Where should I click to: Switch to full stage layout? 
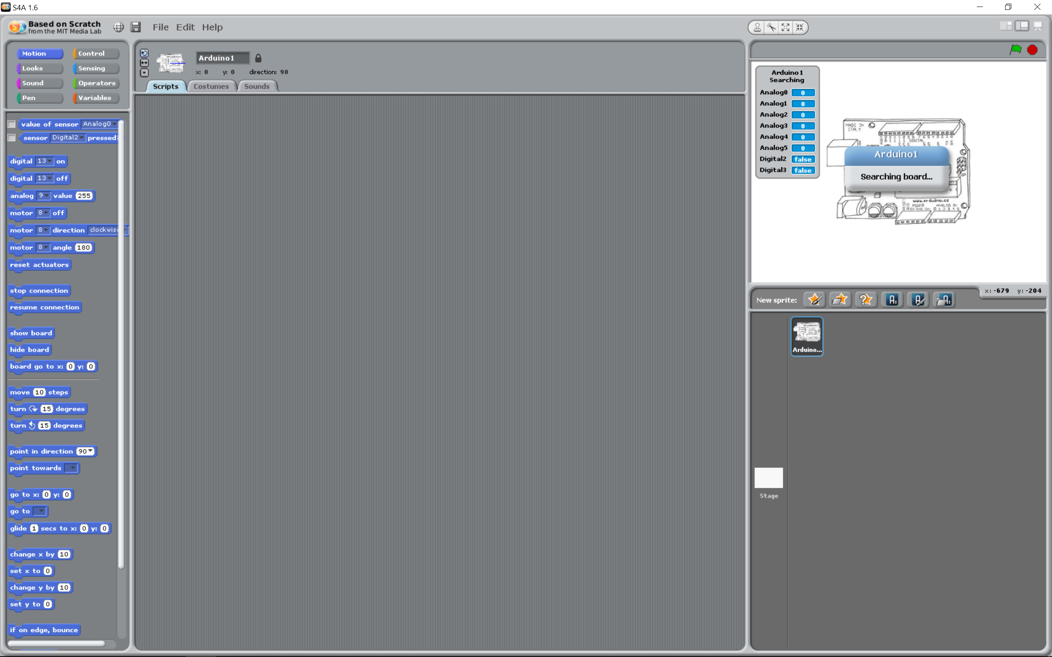tap(1022, 26)
